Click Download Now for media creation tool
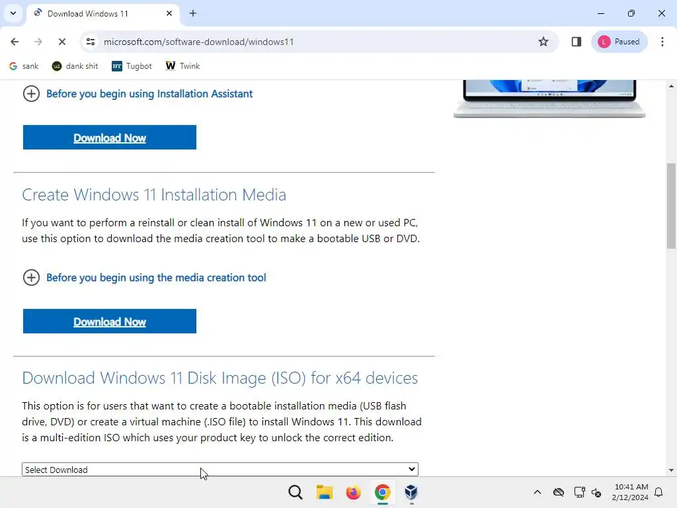This screenshot has width=677, height=508. coord(110,321)
